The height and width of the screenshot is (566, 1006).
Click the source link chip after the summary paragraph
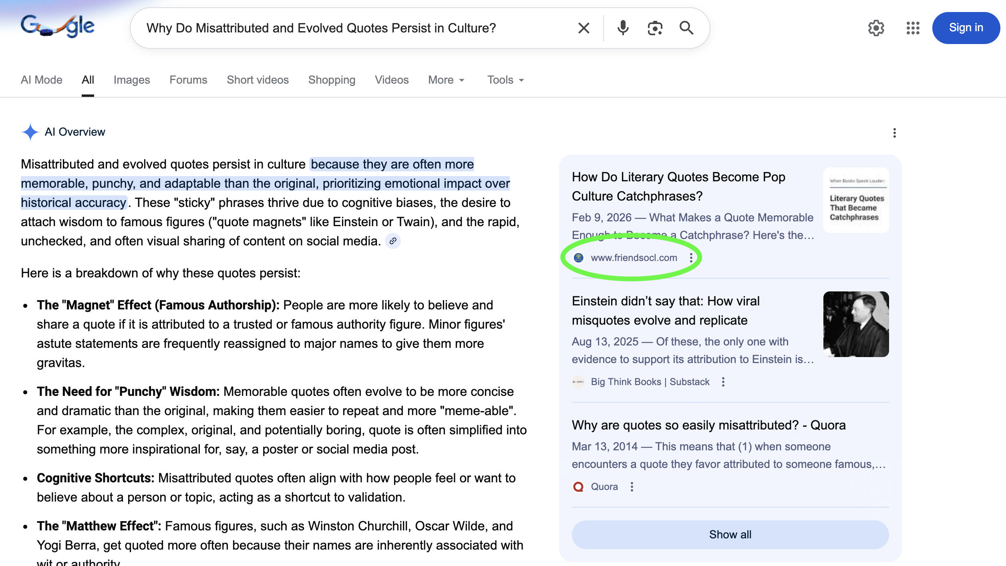coord(393,241)
